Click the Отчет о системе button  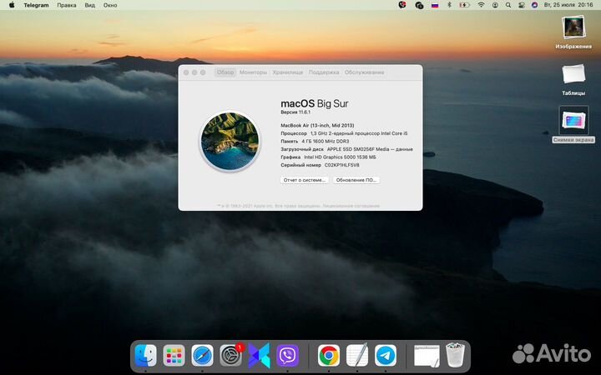pyautogui.click(x=305, y=180)
